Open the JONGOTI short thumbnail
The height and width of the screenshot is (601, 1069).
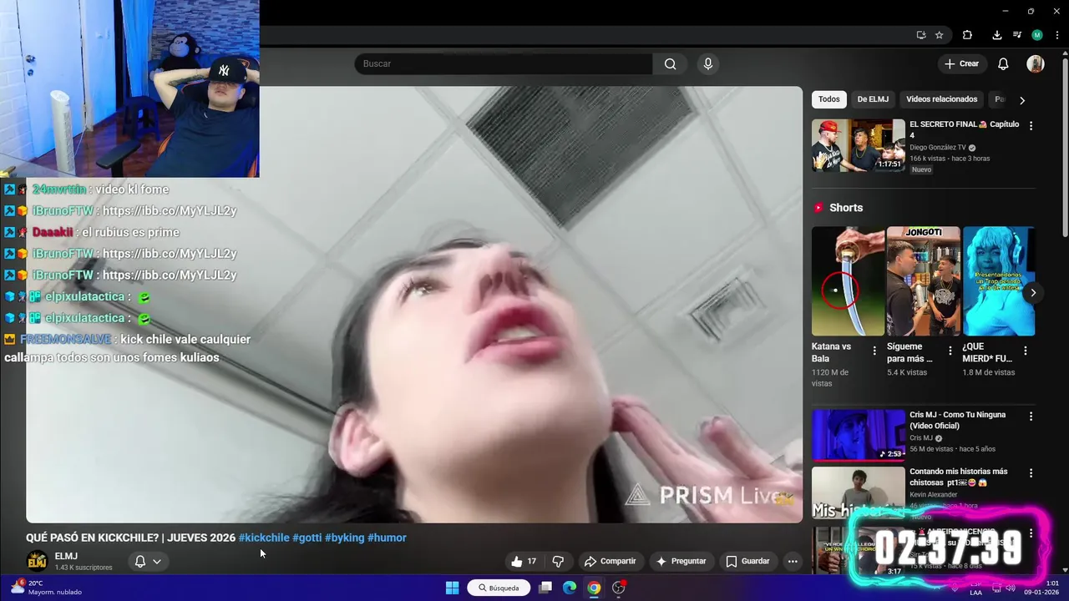(923, 281)
